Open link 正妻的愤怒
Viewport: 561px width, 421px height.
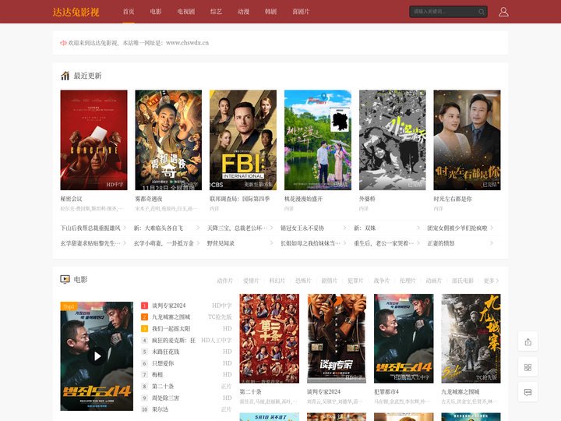(441, 243)
